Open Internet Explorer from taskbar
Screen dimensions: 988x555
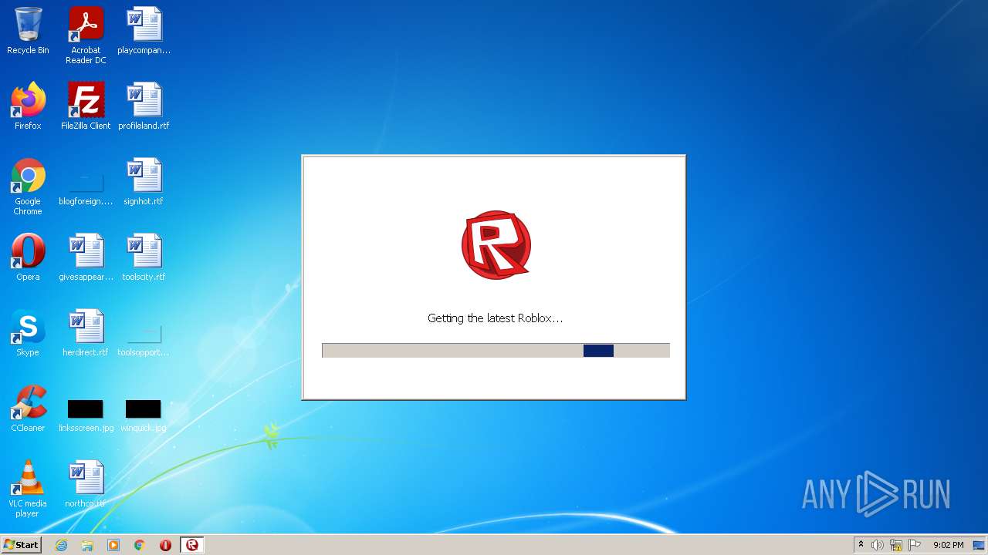click(x=62, y=545)
